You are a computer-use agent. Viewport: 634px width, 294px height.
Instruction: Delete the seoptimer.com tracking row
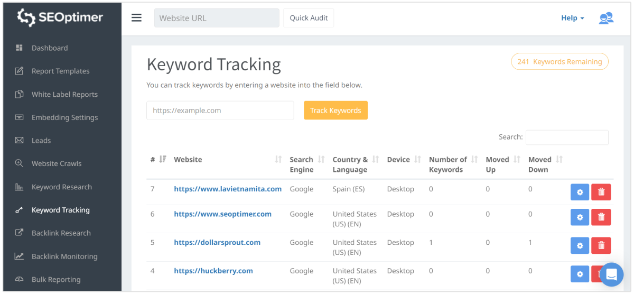[x=601, y=217]
